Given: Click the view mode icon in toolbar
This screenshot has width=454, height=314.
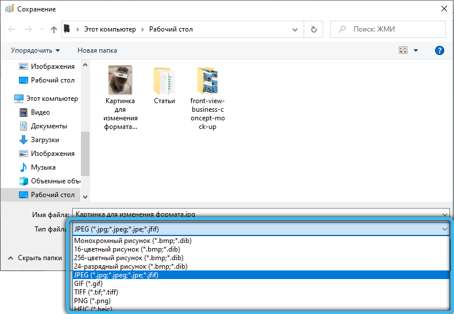Looking at the screenshot, I should [x=403, y=50].
